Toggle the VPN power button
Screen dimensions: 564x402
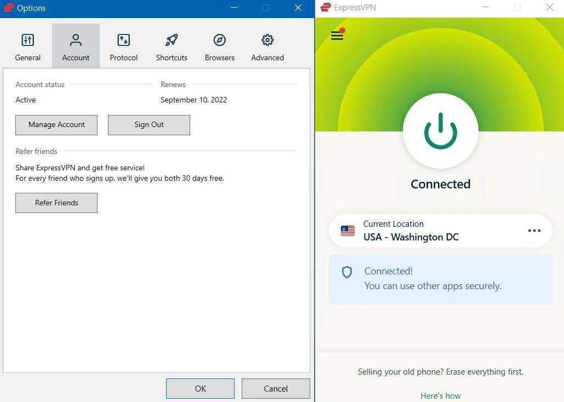click(x=441, y=131)
